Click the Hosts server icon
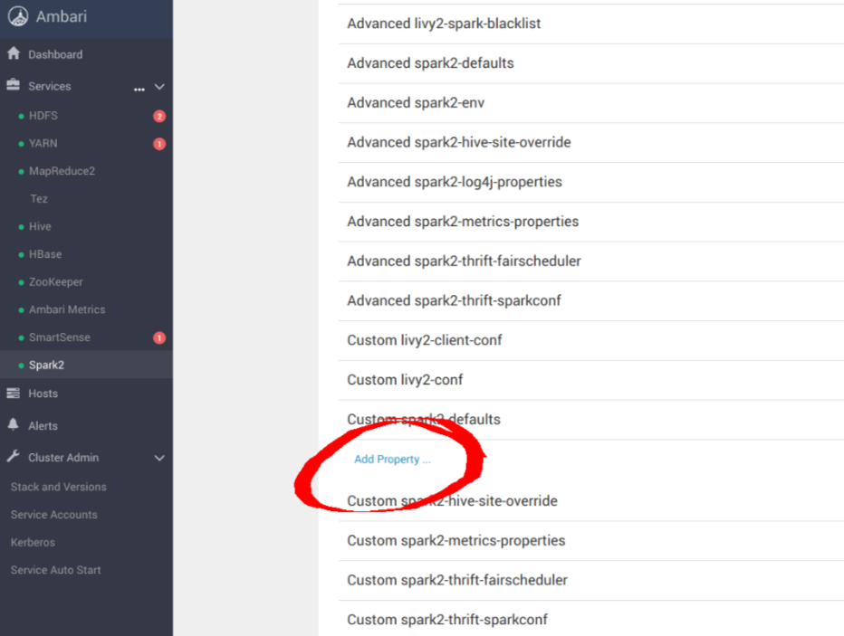 [x=13, y=393]
